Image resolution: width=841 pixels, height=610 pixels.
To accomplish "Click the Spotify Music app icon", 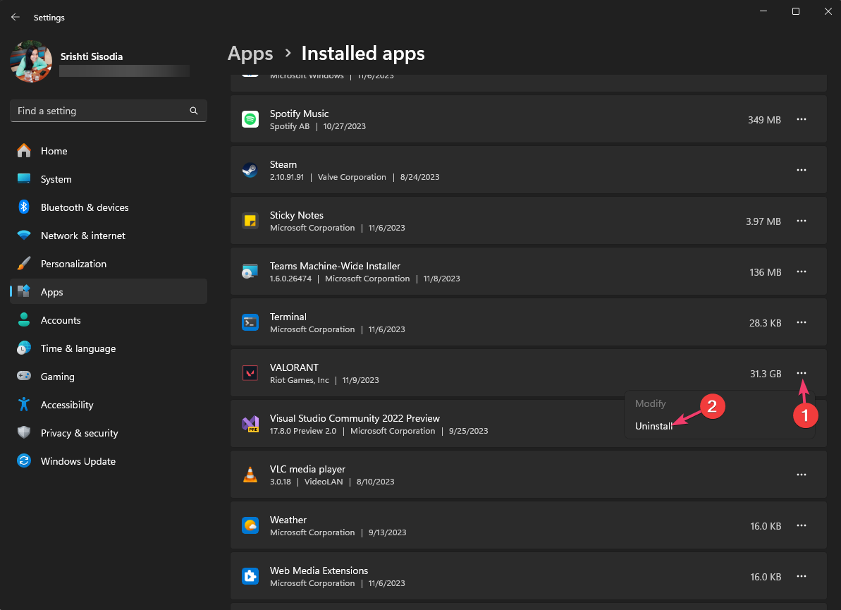I will pos(250,119).
